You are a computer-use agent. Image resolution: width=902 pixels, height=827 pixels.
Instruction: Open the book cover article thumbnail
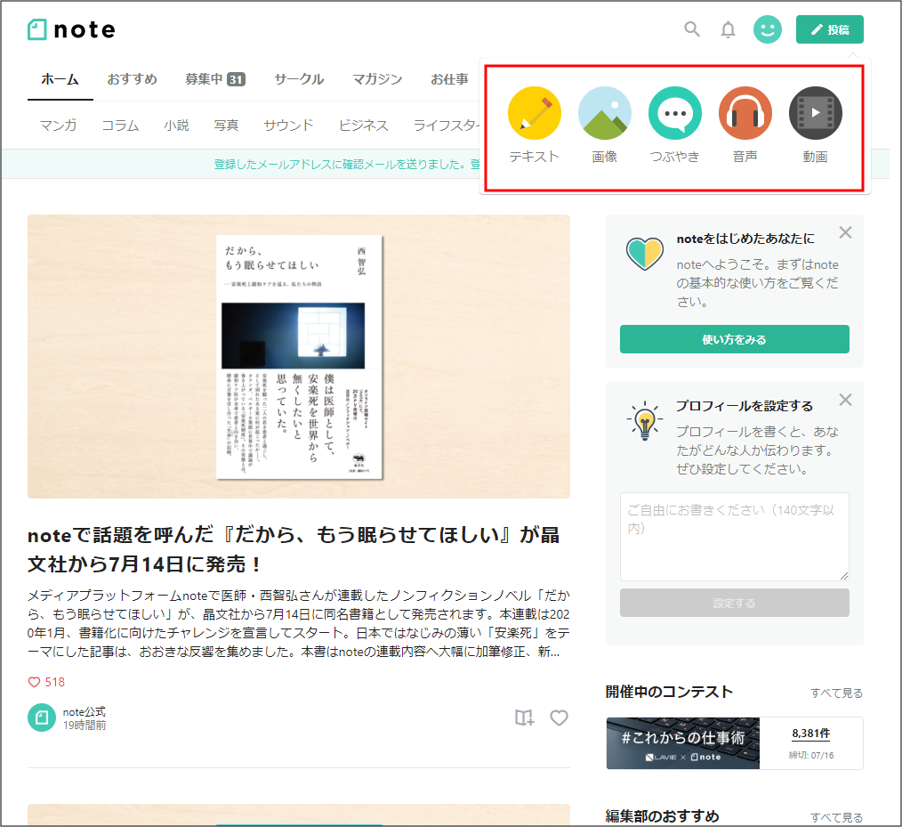click(299, 356)
